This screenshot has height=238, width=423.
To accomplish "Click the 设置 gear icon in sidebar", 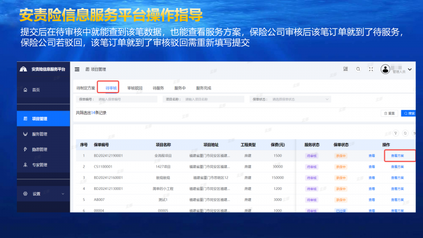I will click(x=25, y=194).
